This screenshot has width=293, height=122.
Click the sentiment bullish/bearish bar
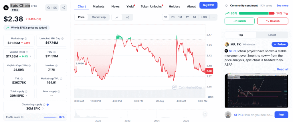(257, 13)
